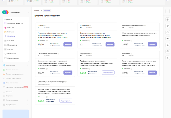
Task: Click the '12/12' score in Портфолио card
Action: [x=83, y=73]
